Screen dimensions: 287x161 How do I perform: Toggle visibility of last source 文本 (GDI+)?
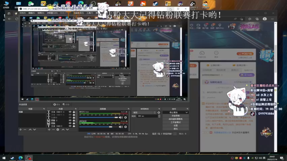point(70,126)
